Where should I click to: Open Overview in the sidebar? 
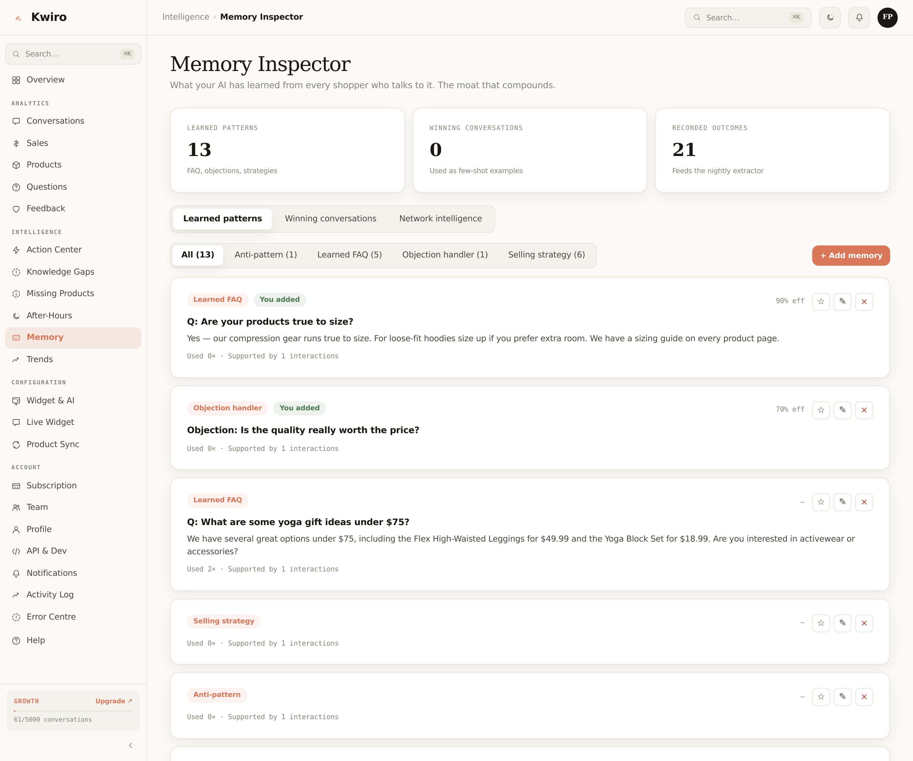click(x=73, y=80)
